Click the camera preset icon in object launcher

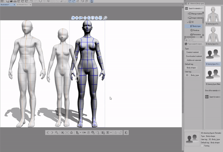(x=62, y=133)
